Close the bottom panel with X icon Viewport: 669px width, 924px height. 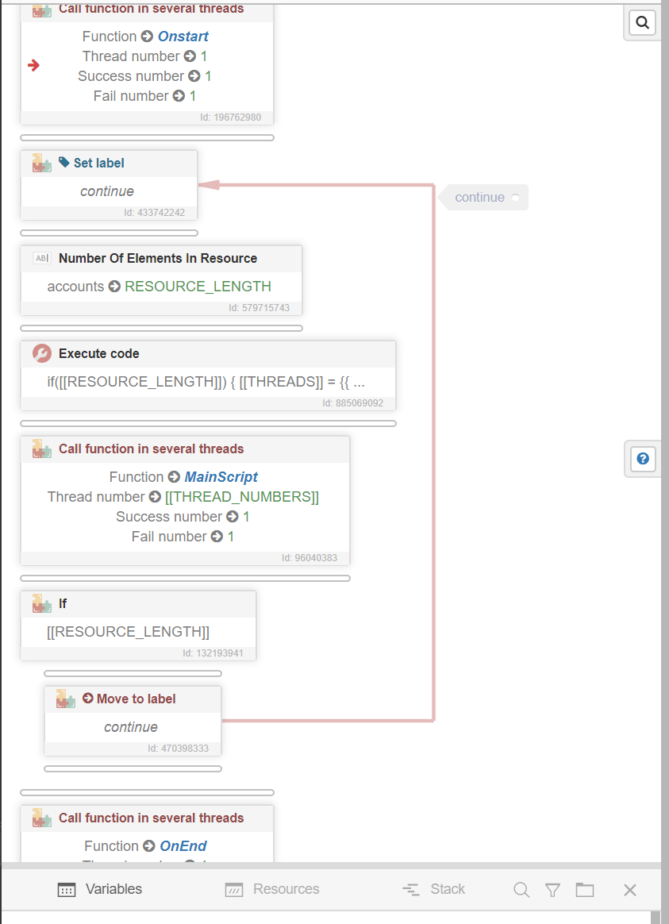[x=630, y=890]
